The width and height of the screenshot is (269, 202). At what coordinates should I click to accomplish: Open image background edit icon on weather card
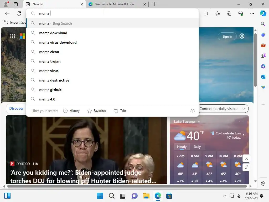[x=246, y=158]
